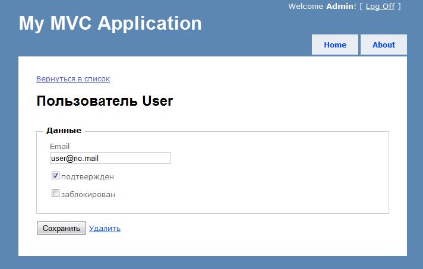The height and width of the screenshot is (269, 423).
Task: Uncheck the подтвержден checkbox
Action: click(x=55, y=176)
